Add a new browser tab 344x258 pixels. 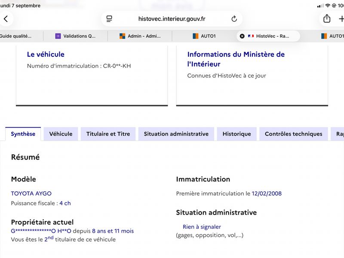(x=341, y=19)
